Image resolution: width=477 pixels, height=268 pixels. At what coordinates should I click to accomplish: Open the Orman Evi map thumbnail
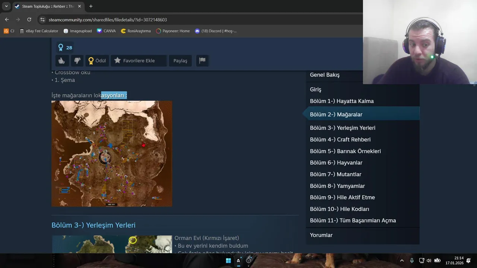tap(112, 244)
